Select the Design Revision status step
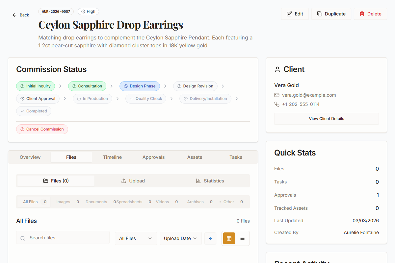The image size is (395, 263). (195, 86)
